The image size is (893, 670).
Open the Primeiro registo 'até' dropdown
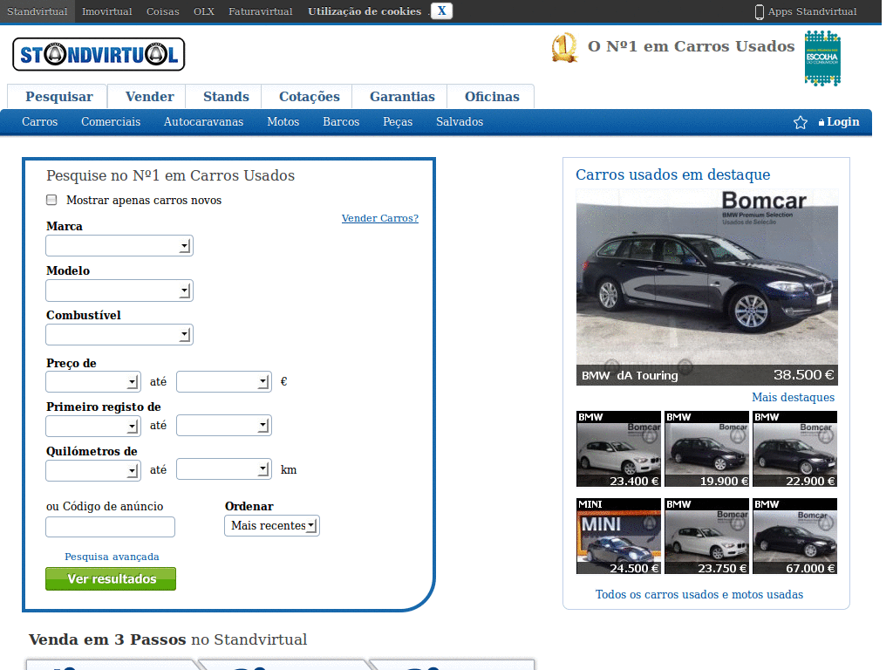pos(224,426)
